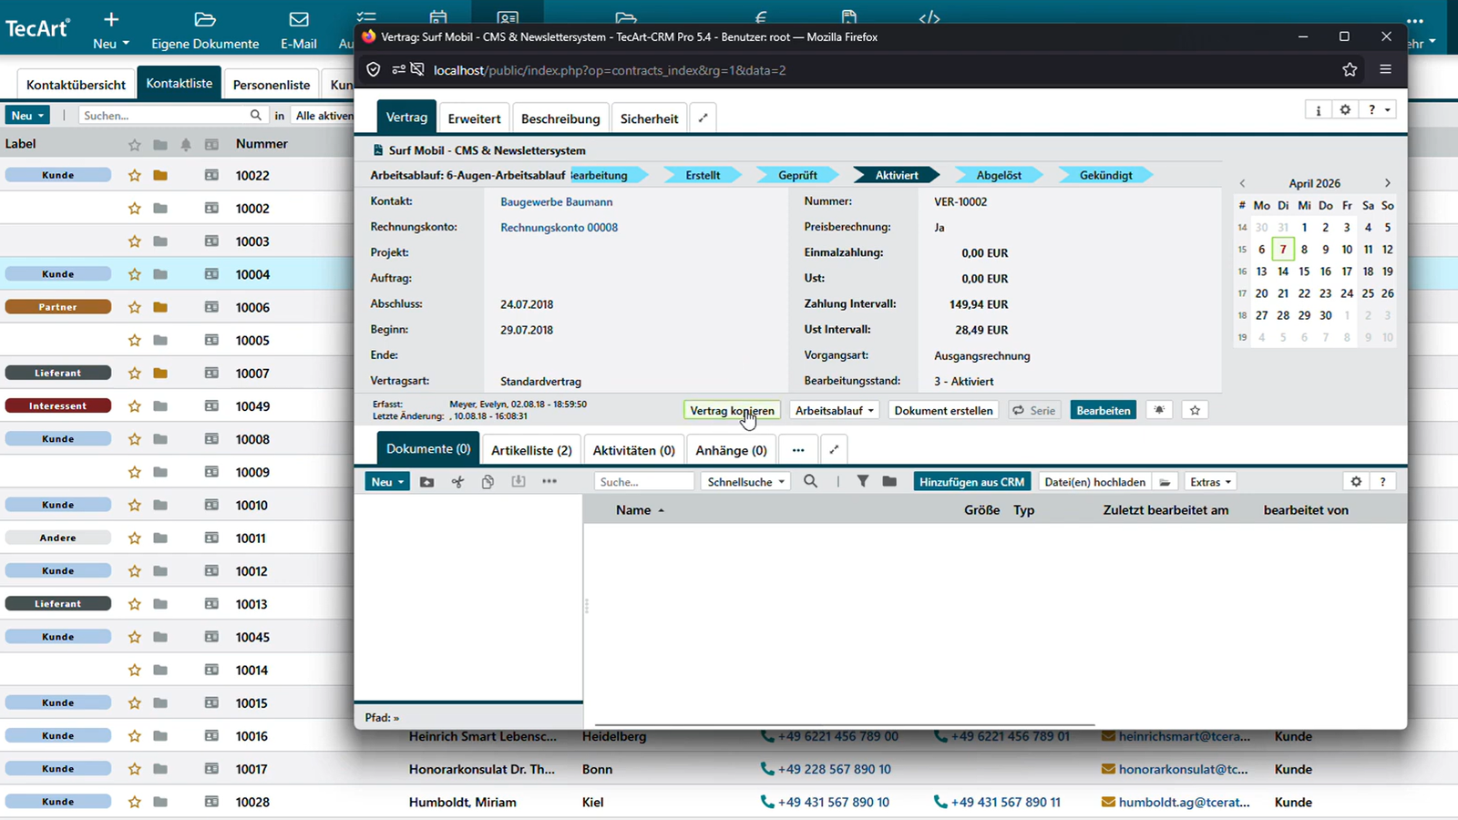Switch to the Beschreibung tab

(x=560, y=118)
